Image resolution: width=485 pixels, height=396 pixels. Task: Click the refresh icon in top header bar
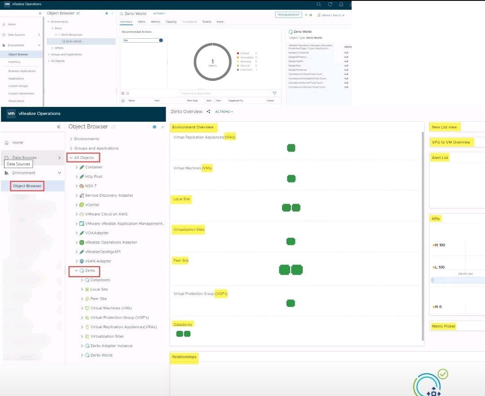point(330,4)
